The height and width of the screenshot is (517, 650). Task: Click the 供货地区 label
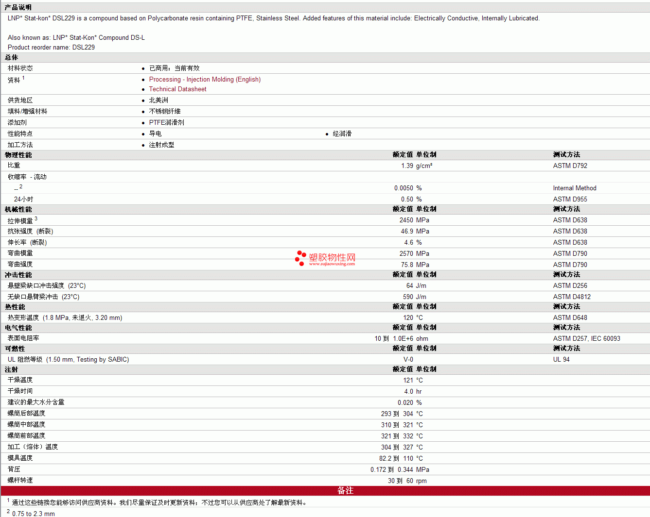pyautogui.click(x=20, y=100)
